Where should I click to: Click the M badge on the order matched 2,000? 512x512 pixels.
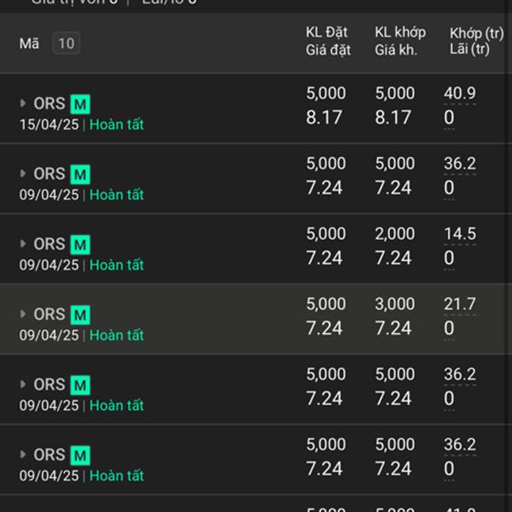coord(80,245)
